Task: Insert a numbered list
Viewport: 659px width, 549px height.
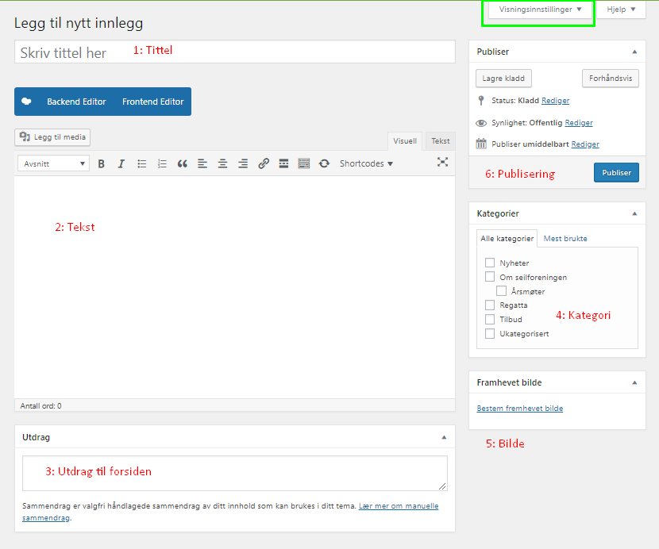Action: click(162, 163)
